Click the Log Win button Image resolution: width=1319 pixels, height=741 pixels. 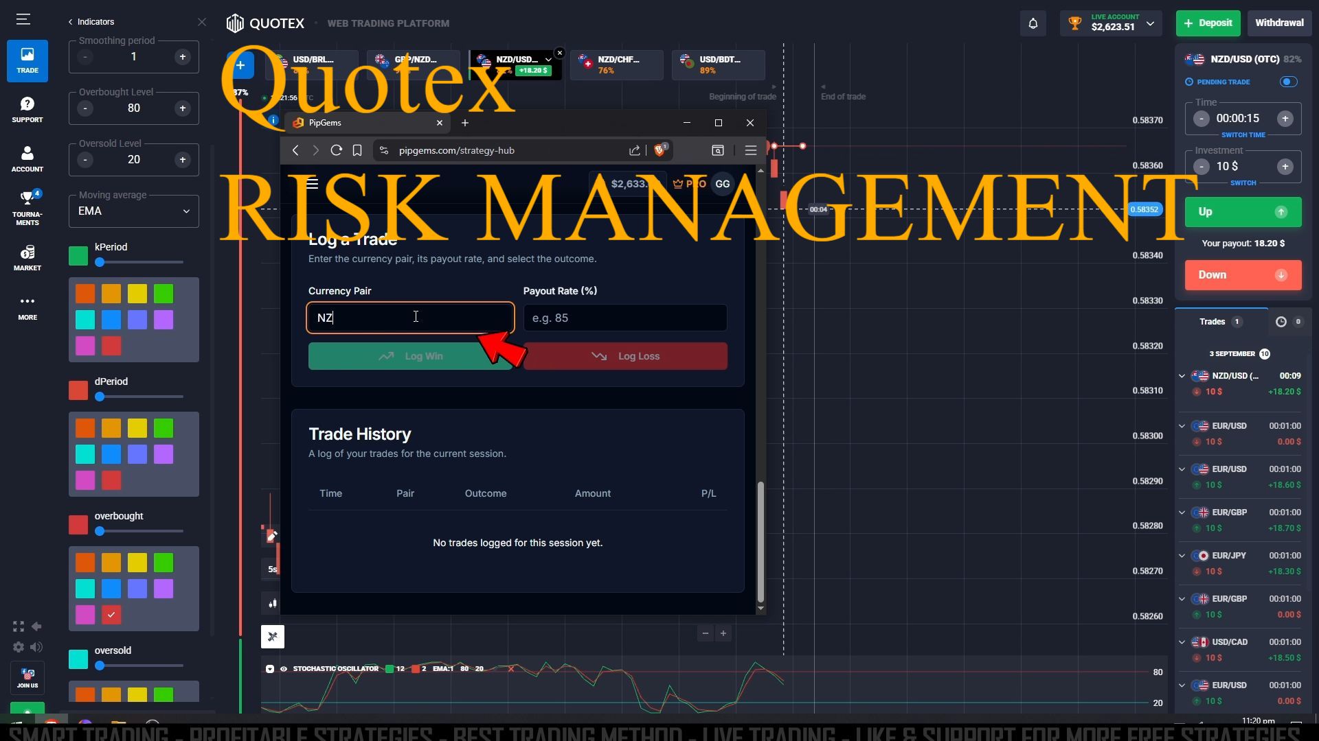tap(410, 356)
